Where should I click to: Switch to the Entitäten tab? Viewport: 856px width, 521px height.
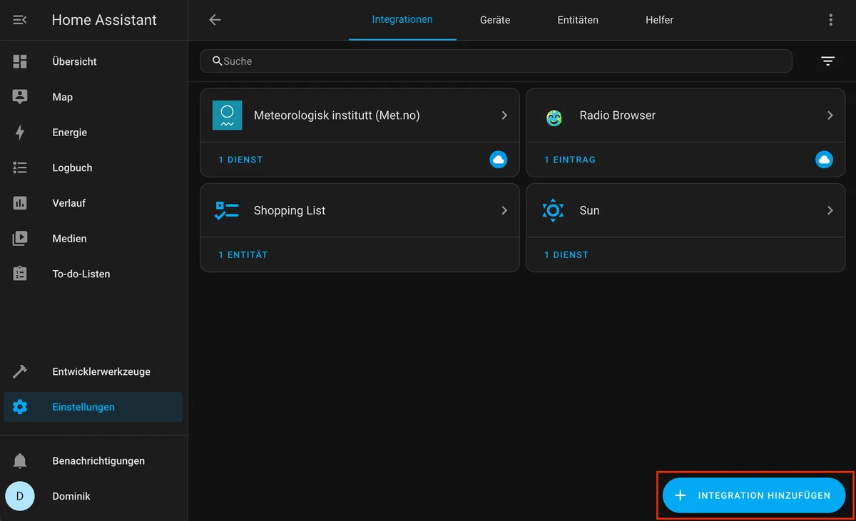[x=578, y=20]
